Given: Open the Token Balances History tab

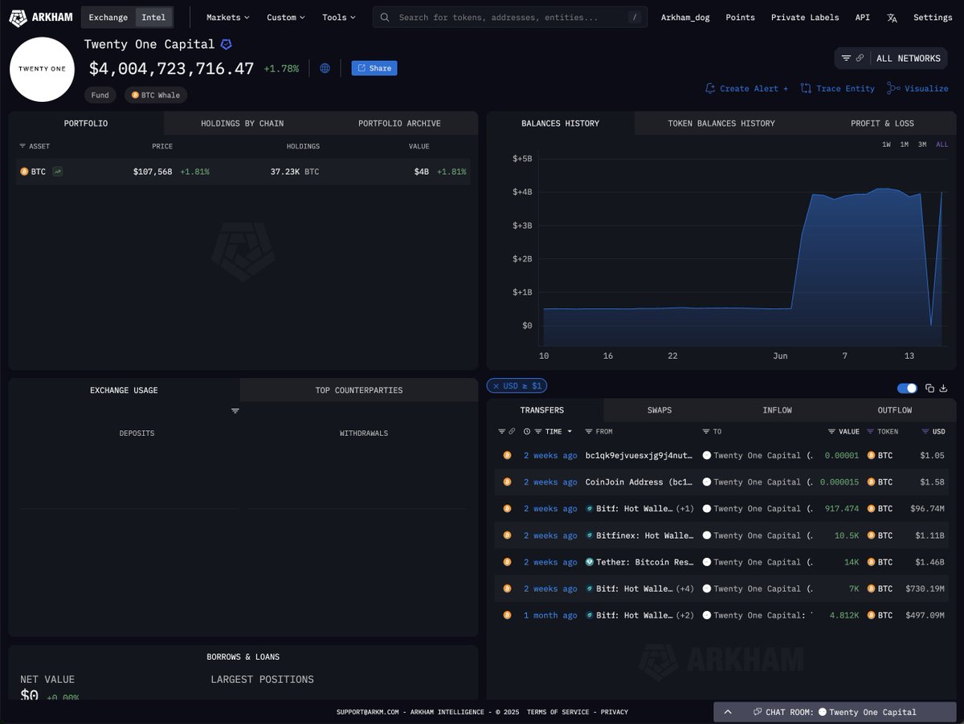Looking at the screenshot, I should pos(721,123).
